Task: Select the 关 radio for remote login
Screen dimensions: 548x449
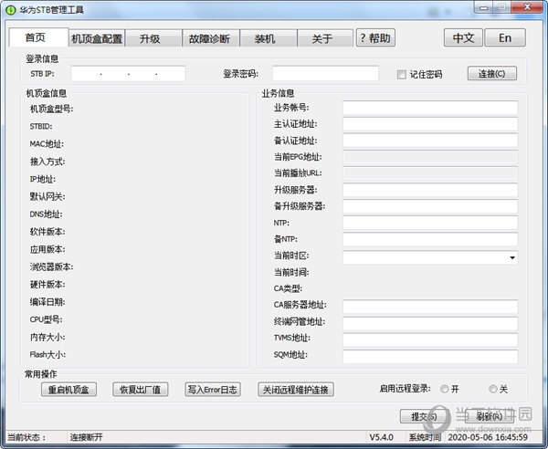Action: pos(493,389)
